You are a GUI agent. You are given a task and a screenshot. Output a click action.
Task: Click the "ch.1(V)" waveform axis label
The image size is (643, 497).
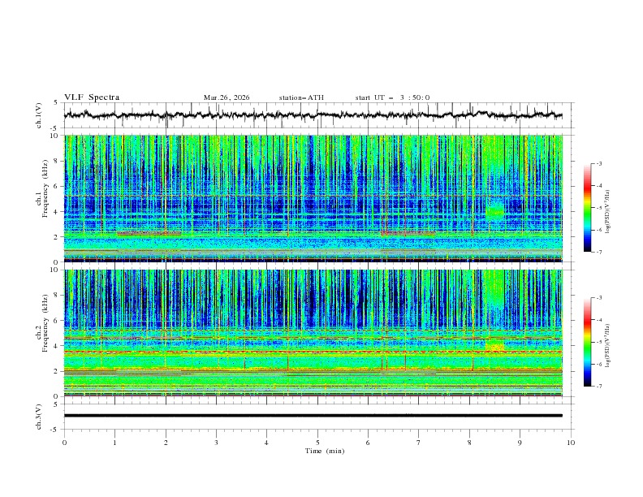39,115
